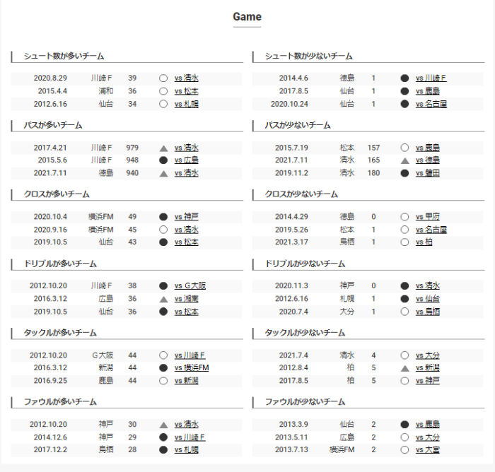This screenshot has width=495, height=472.
Task: Click the black circle icon beside vs 横浜FM
Action: (x=163, y=367)
